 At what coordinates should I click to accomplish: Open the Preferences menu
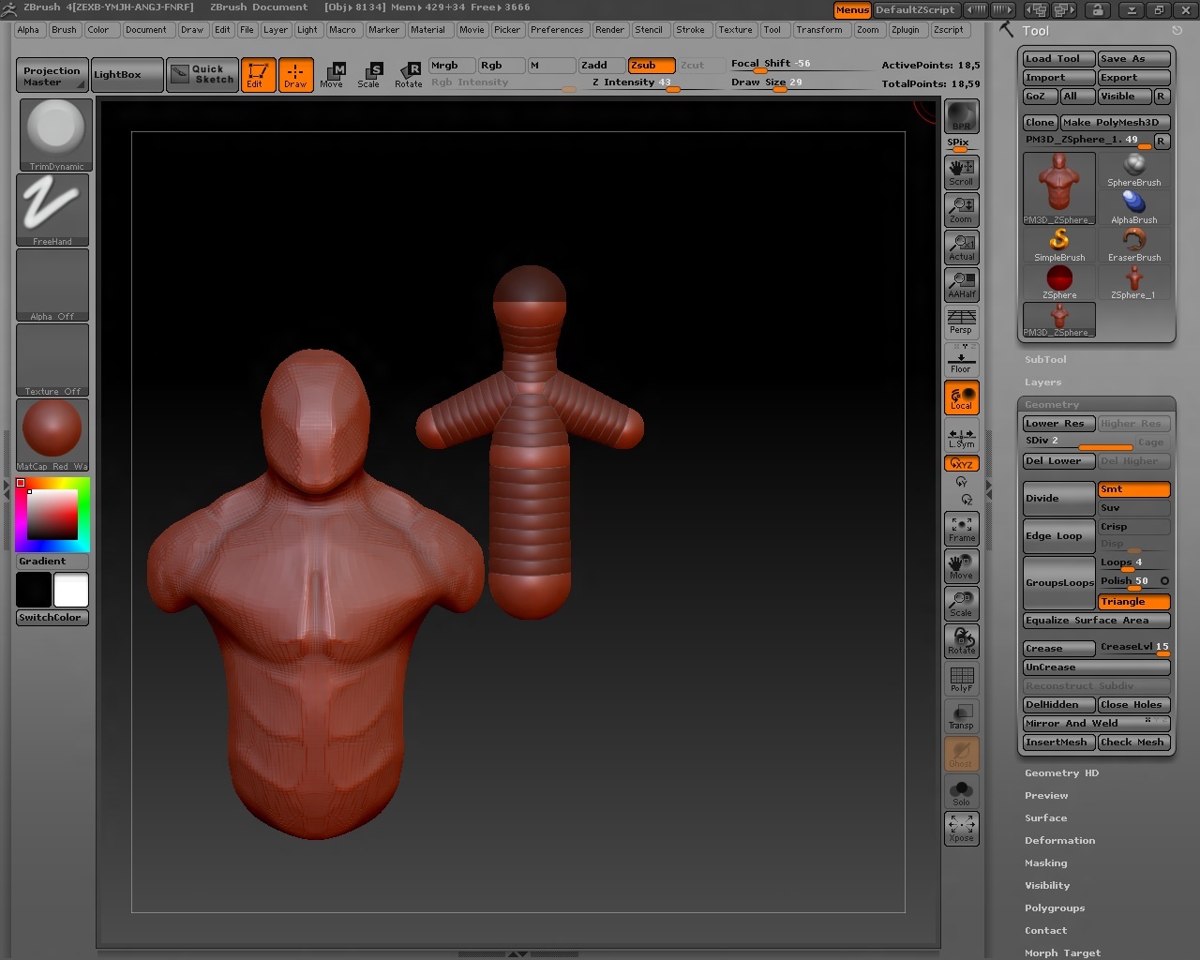point(557,30)
